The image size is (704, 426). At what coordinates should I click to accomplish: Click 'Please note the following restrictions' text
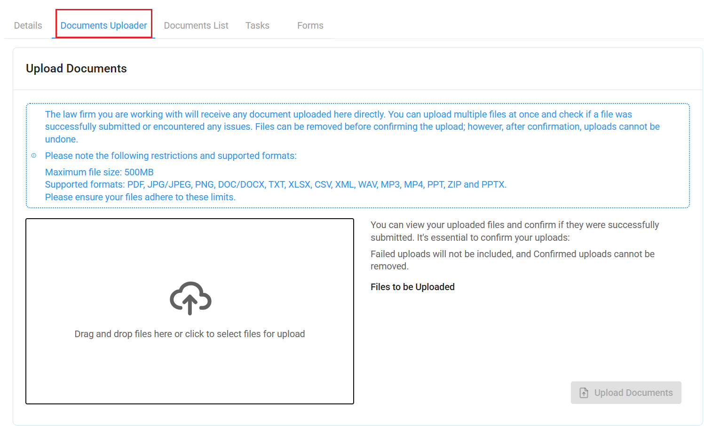[x=171, y=156]
